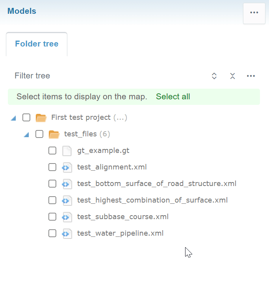This screenshot has width=269, height=281.
Task: Switch to the Folder tree tab
Action: coord(37,44)
